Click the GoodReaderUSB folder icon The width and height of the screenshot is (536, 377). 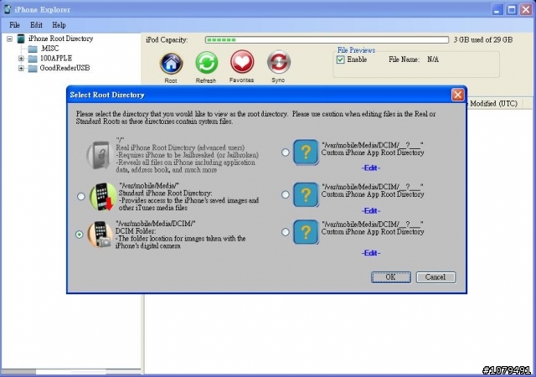pyautogui.click(x=33, y=69)
